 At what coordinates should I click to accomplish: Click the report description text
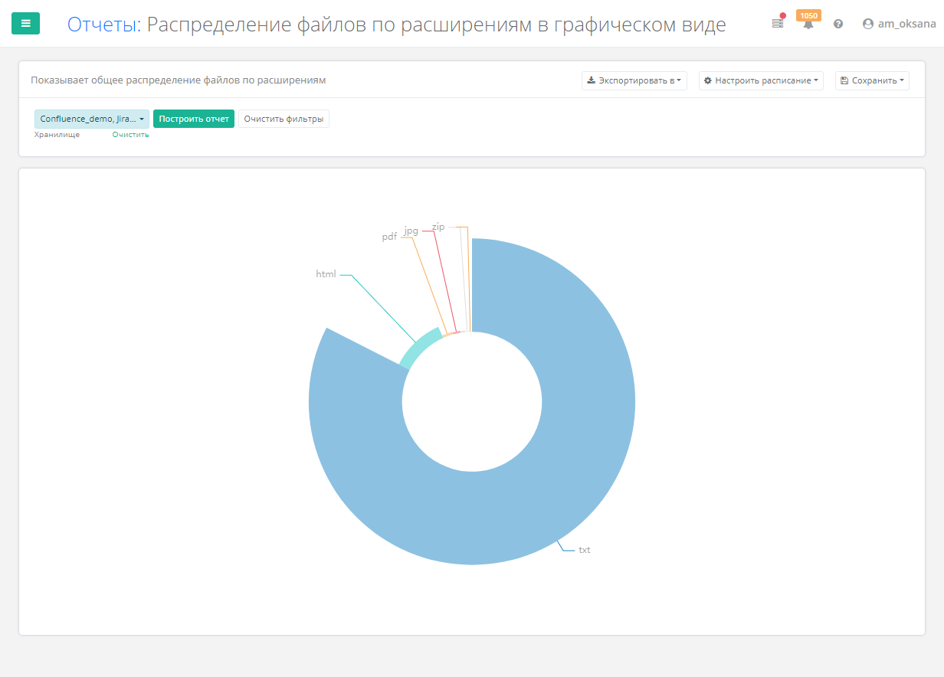[179, 80]
